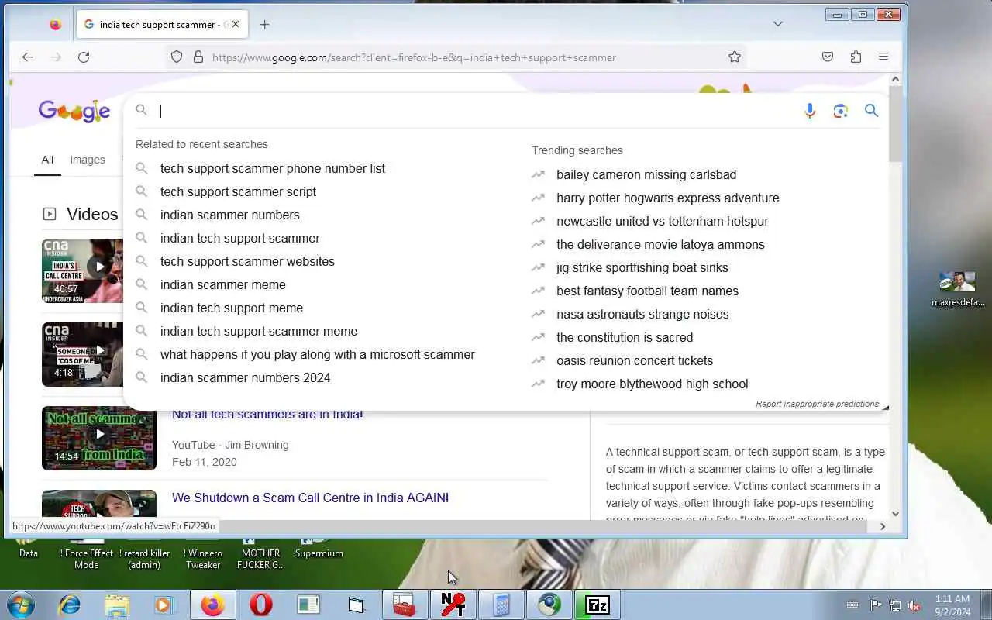Open the Windows Start button
Image resolution: width=992 pixels, height=620 pixels.
pyautogui.click(x=20, y=604)
